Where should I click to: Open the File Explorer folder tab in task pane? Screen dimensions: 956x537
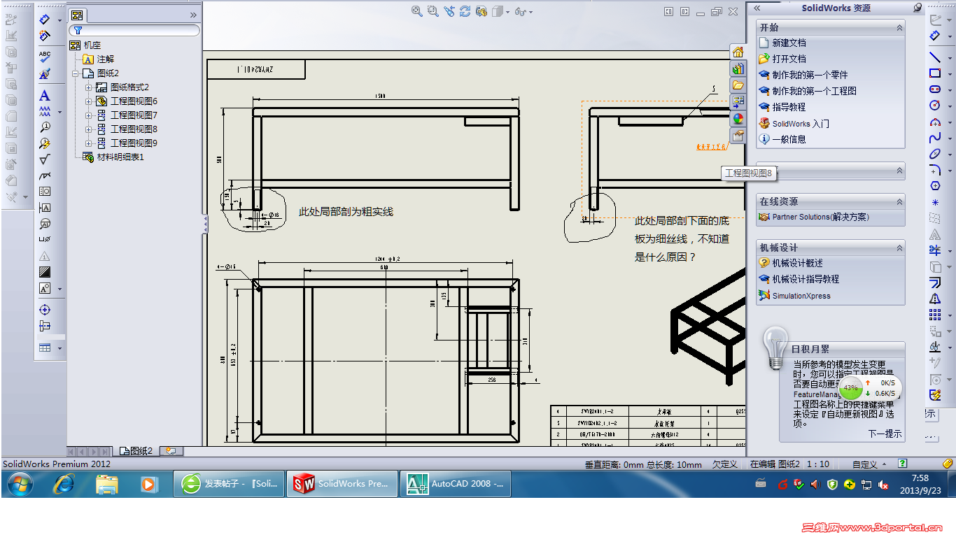point(738,85)
